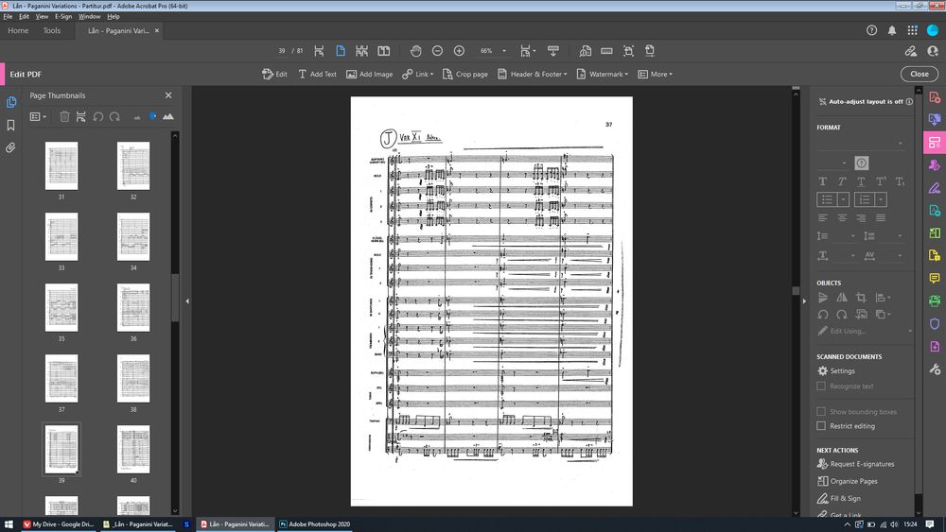Screen dimensions: 946x532
Task: Zoom in with the plus icon
Action: pos(459,51)
